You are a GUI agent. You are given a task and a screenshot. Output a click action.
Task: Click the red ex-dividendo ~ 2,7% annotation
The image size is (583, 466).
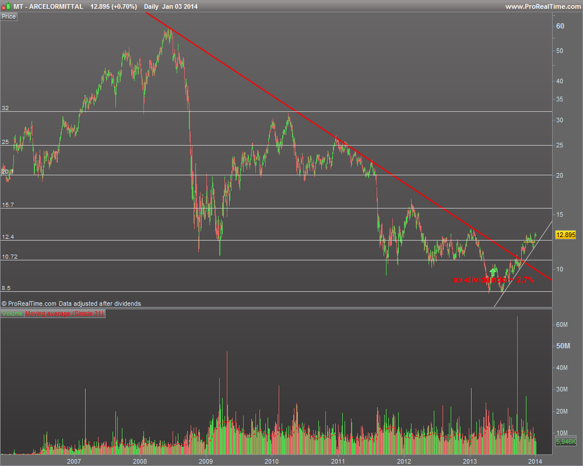[493, 280]
